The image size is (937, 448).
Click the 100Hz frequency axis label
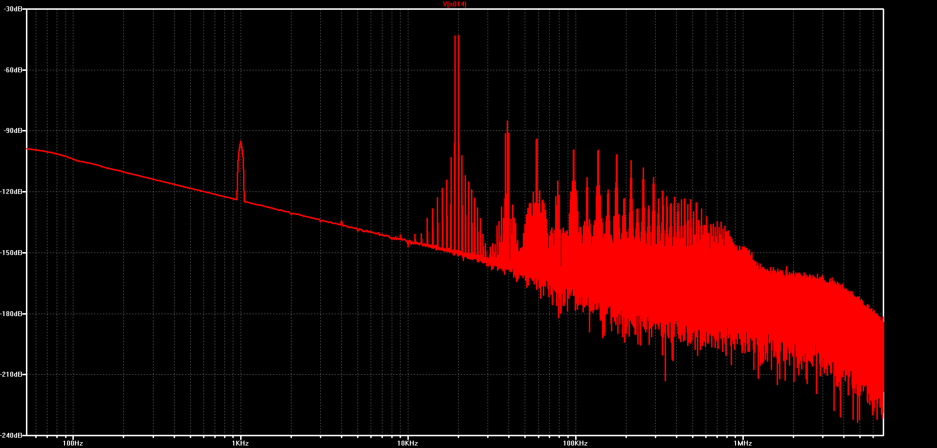point(73,443)
